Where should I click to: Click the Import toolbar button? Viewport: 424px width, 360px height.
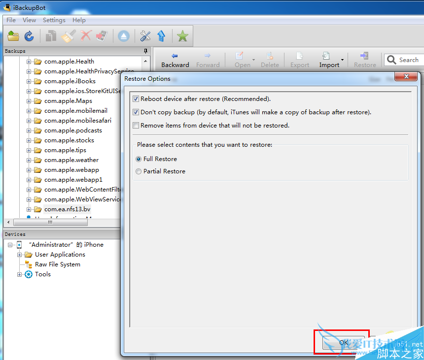[x=329, y=60]
